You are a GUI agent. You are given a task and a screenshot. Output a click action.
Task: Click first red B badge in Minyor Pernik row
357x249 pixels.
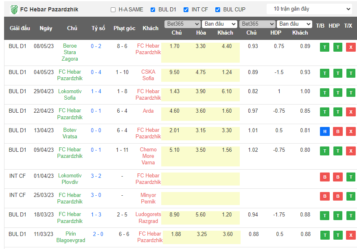click(324, 196)
